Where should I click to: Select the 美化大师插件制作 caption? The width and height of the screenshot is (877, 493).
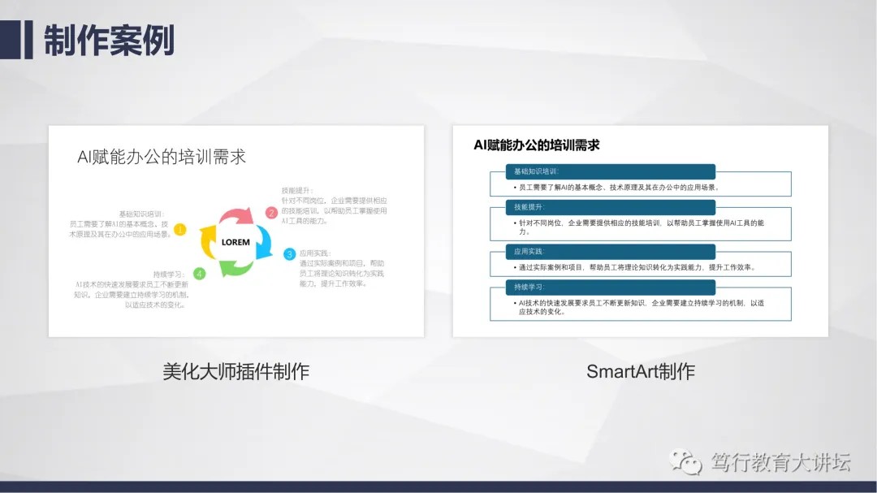pos(235,372)
